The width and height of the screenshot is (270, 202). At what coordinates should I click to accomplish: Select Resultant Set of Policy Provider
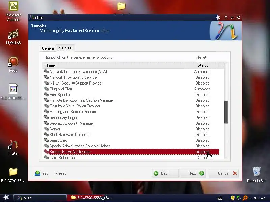(x=131, y=106)
